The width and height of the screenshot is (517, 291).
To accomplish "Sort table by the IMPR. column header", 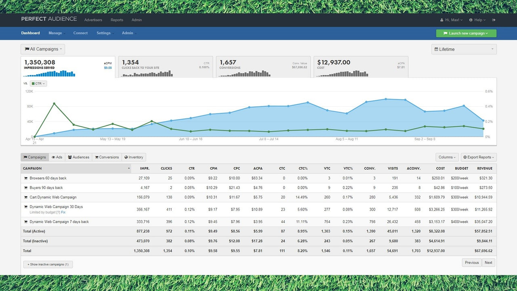I will click(145, 169).
